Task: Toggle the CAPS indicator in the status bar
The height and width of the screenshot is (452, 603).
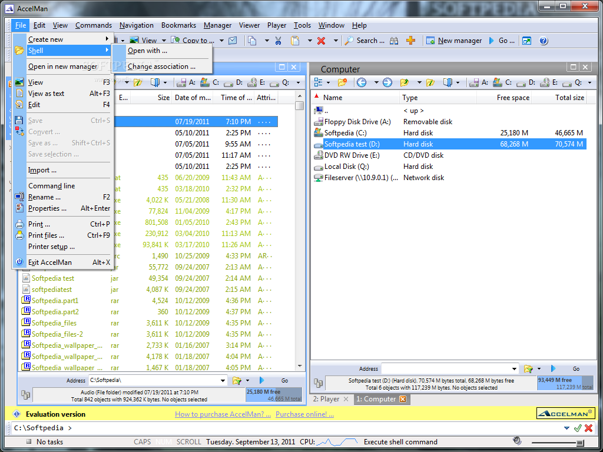Action: tap(143, 442)
